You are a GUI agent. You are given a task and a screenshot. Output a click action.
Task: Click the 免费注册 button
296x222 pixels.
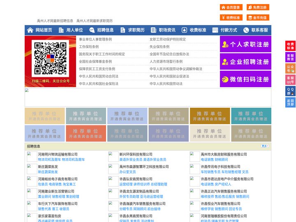[x=258, y=7]
